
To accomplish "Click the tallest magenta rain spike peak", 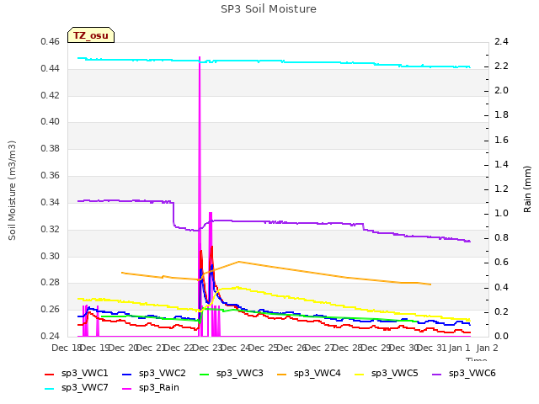I will click(x=200, y=58).
